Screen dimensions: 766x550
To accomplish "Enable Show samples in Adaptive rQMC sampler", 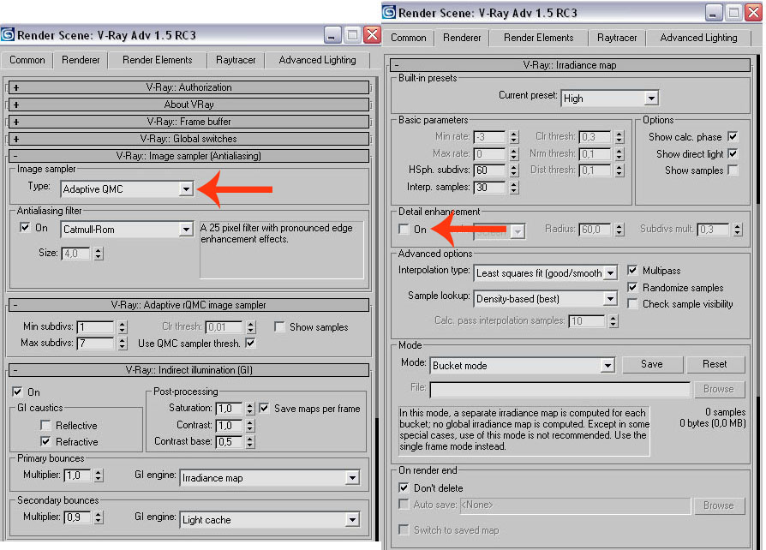I will [279, 326].
